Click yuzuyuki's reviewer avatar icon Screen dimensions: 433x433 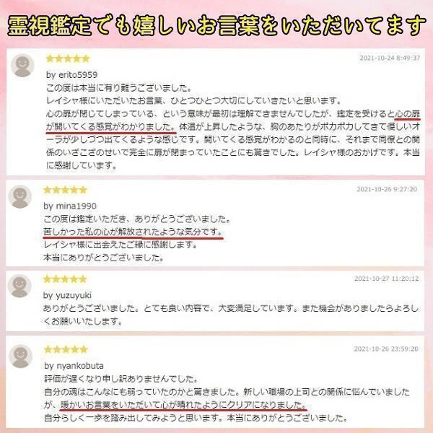tap(19, 286)
